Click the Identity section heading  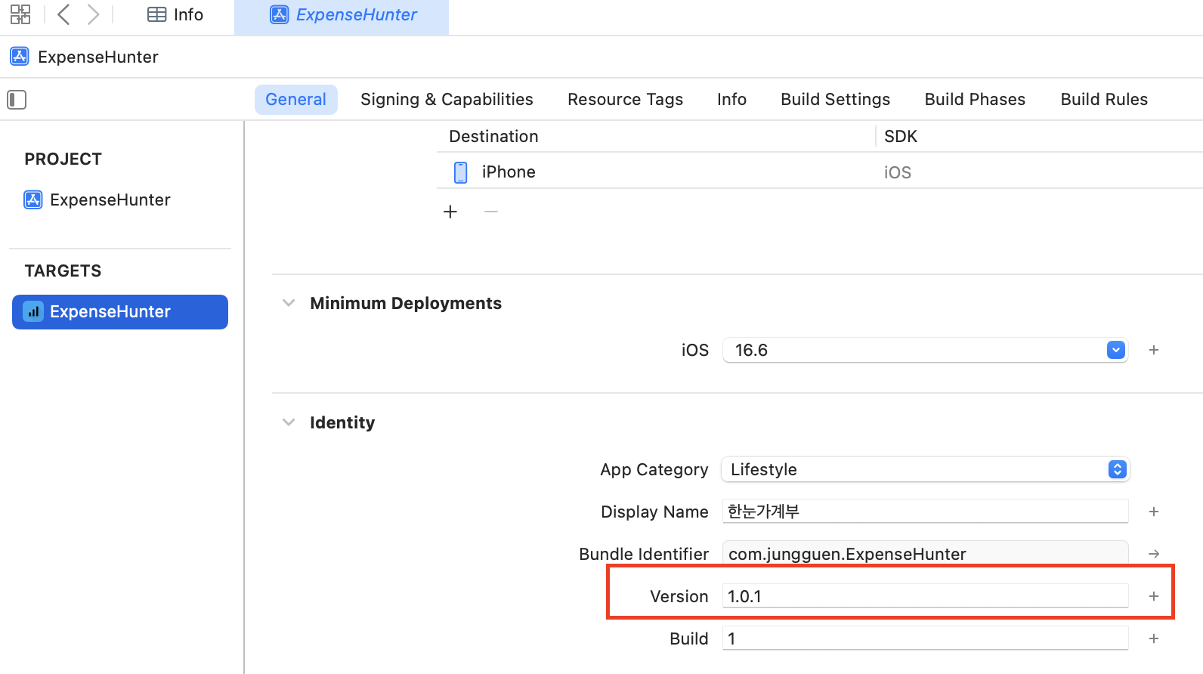click(x=342, y=422)
